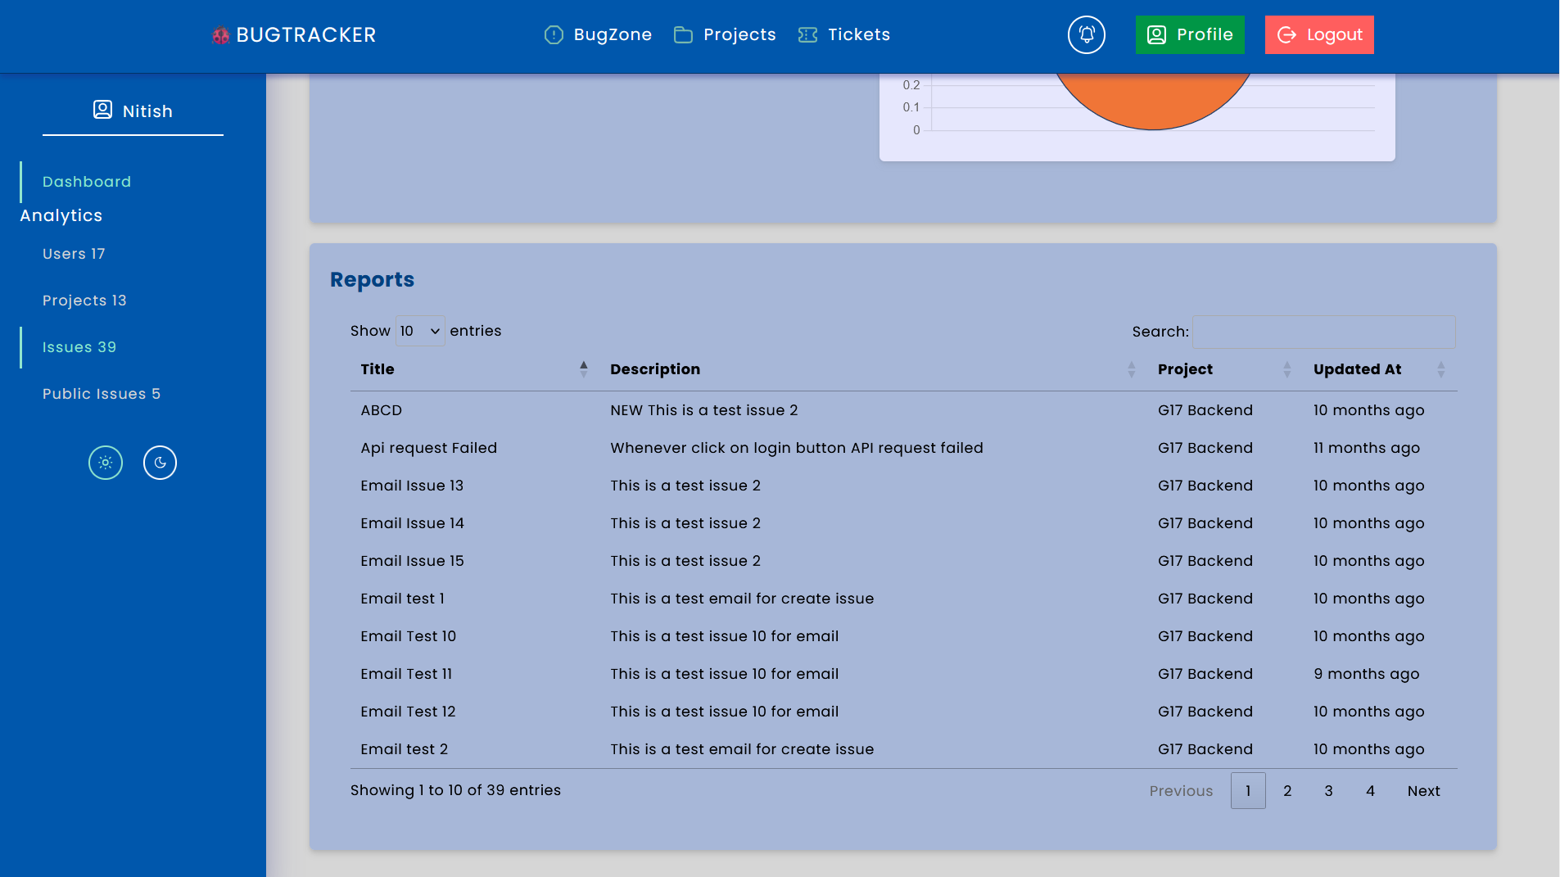Select Issues 39 in sidebar
The height and width of the screenshot is (877, 1560).
79,347
